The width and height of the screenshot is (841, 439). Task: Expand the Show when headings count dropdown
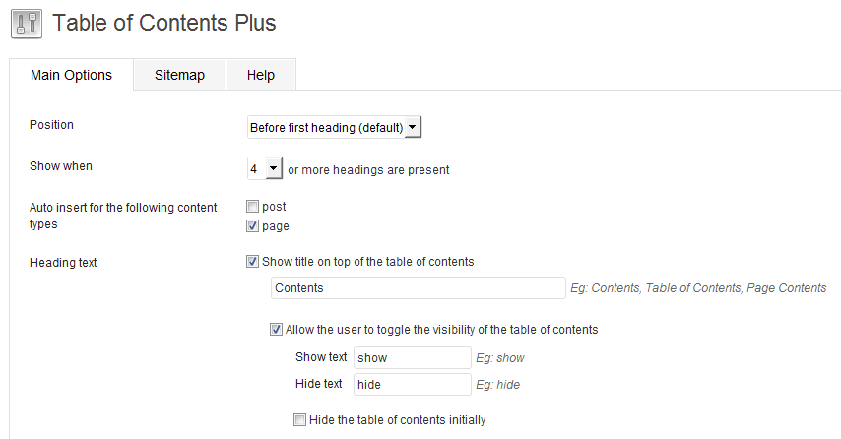[x=264, y=169]
